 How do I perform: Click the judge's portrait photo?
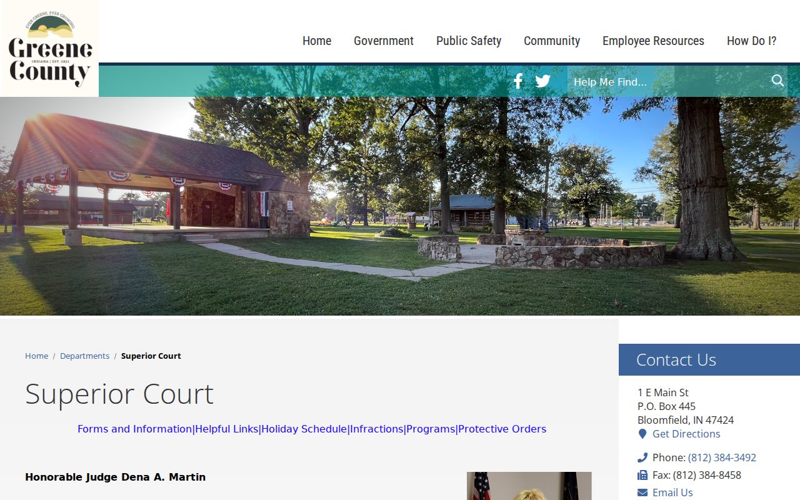click(x=529, y=486)
